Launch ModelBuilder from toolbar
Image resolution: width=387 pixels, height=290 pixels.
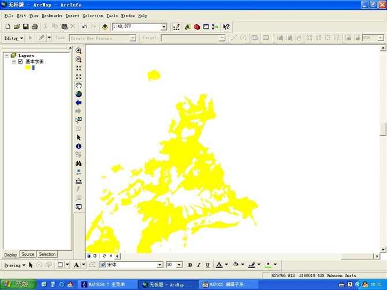point(215,27)
